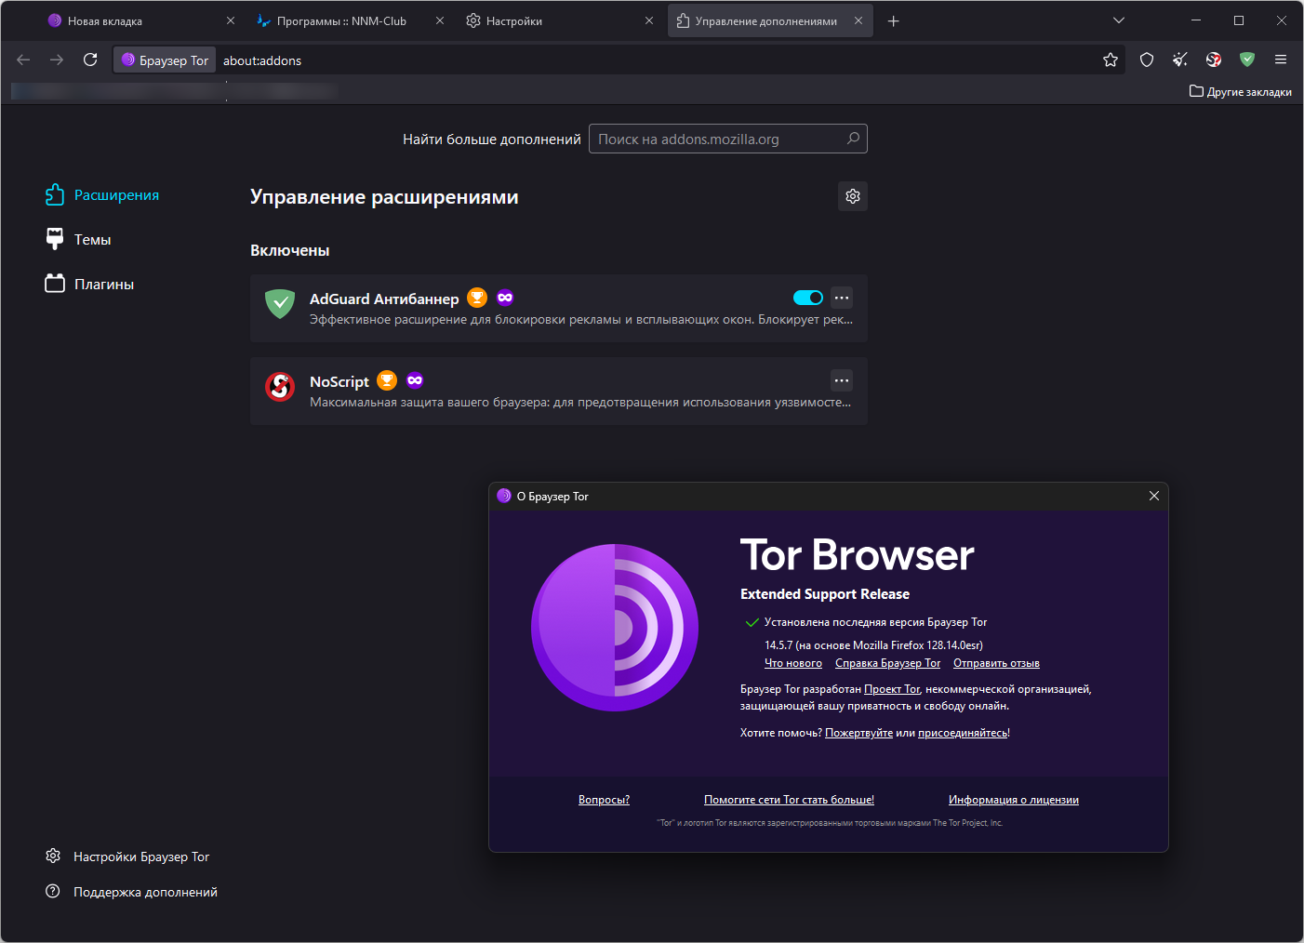The image size is (1304, 943).
Task: Follow the Проект Tor link
Action: coord(892,689)
